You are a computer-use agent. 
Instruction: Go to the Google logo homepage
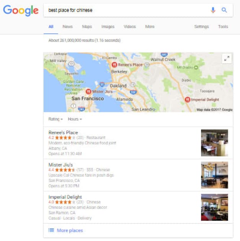(x=21, y=10)
